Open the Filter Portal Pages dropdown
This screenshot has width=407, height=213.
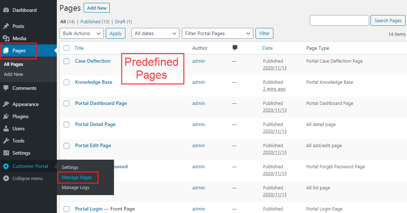(x=217, y=33)
